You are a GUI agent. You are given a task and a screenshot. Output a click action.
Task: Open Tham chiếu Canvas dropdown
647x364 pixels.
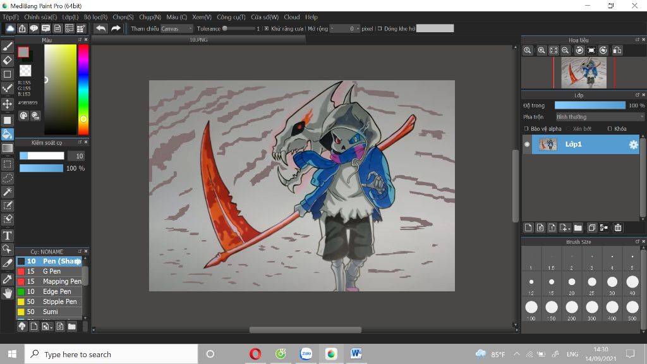(x=177, y=28)
